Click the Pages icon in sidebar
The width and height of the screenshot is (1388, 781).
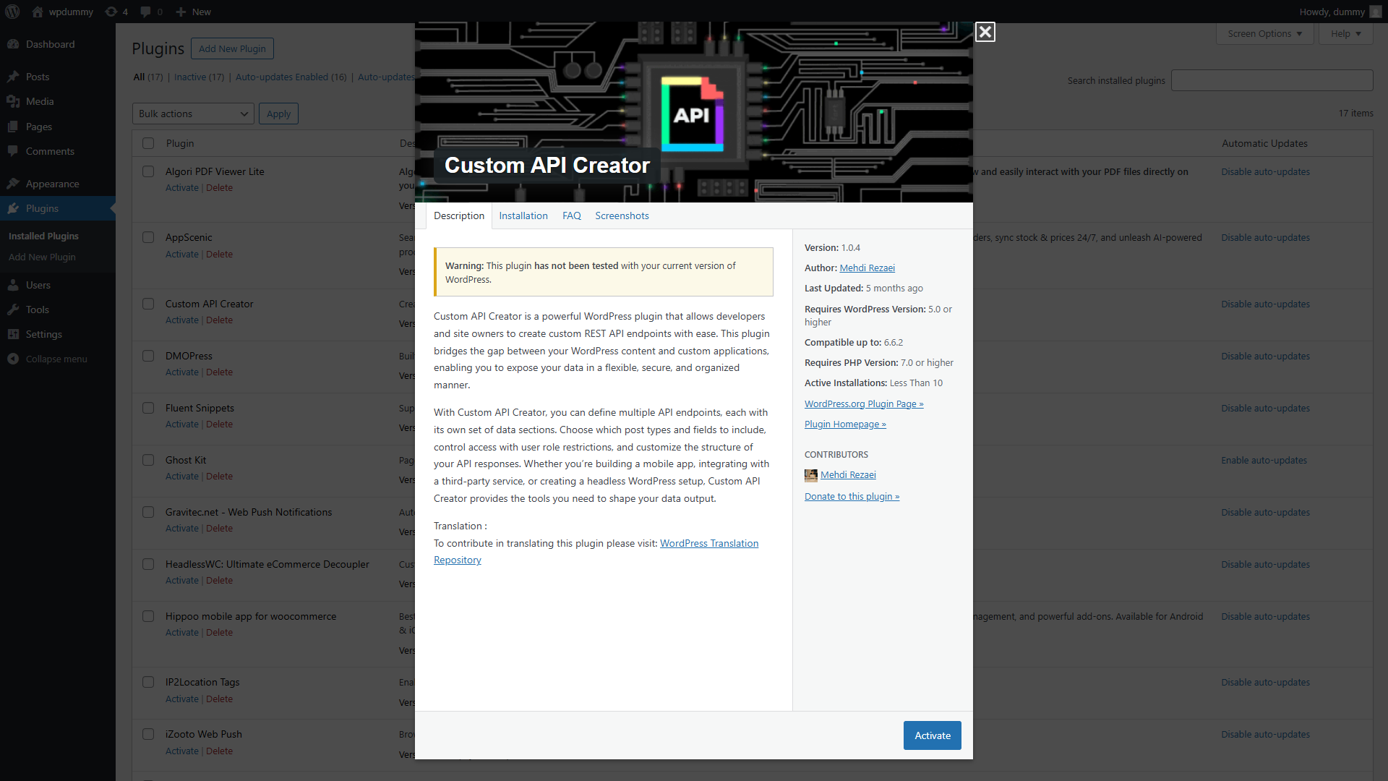click(x=13, y=127)
